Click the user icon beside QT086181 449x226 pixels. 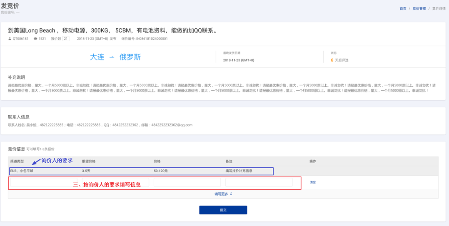pos(10,39)
